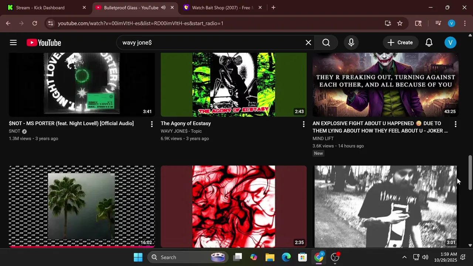Image resolution: width=473 pixels, height=266 pixels.
Task: Switch to Watch Bait Shop (2007) tab
Action: click(223, 7)
